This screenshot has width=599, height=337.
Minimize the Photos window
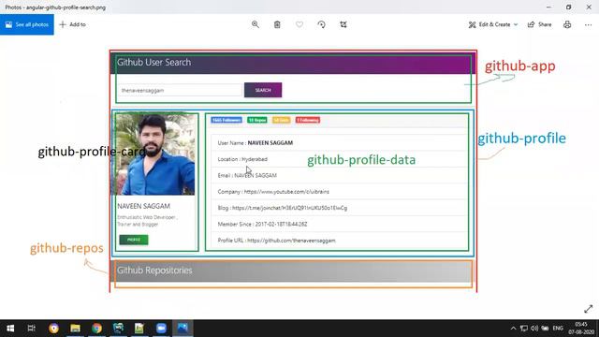point(549,7)
